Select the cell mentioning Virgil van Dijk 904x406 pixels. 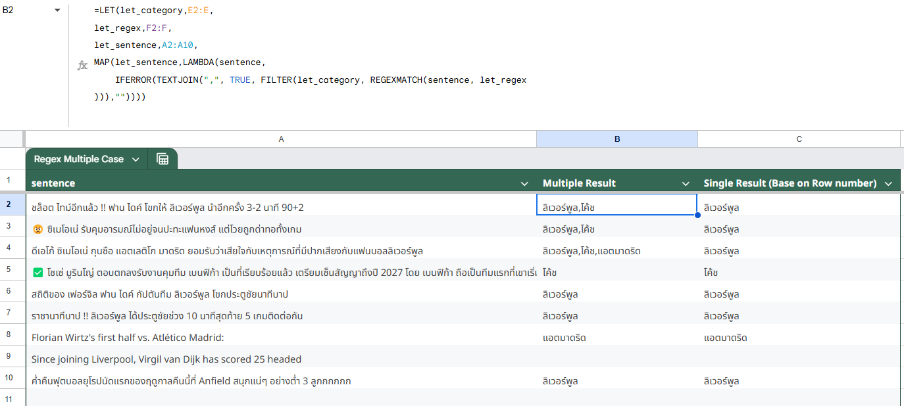click(x=263, y=359)
